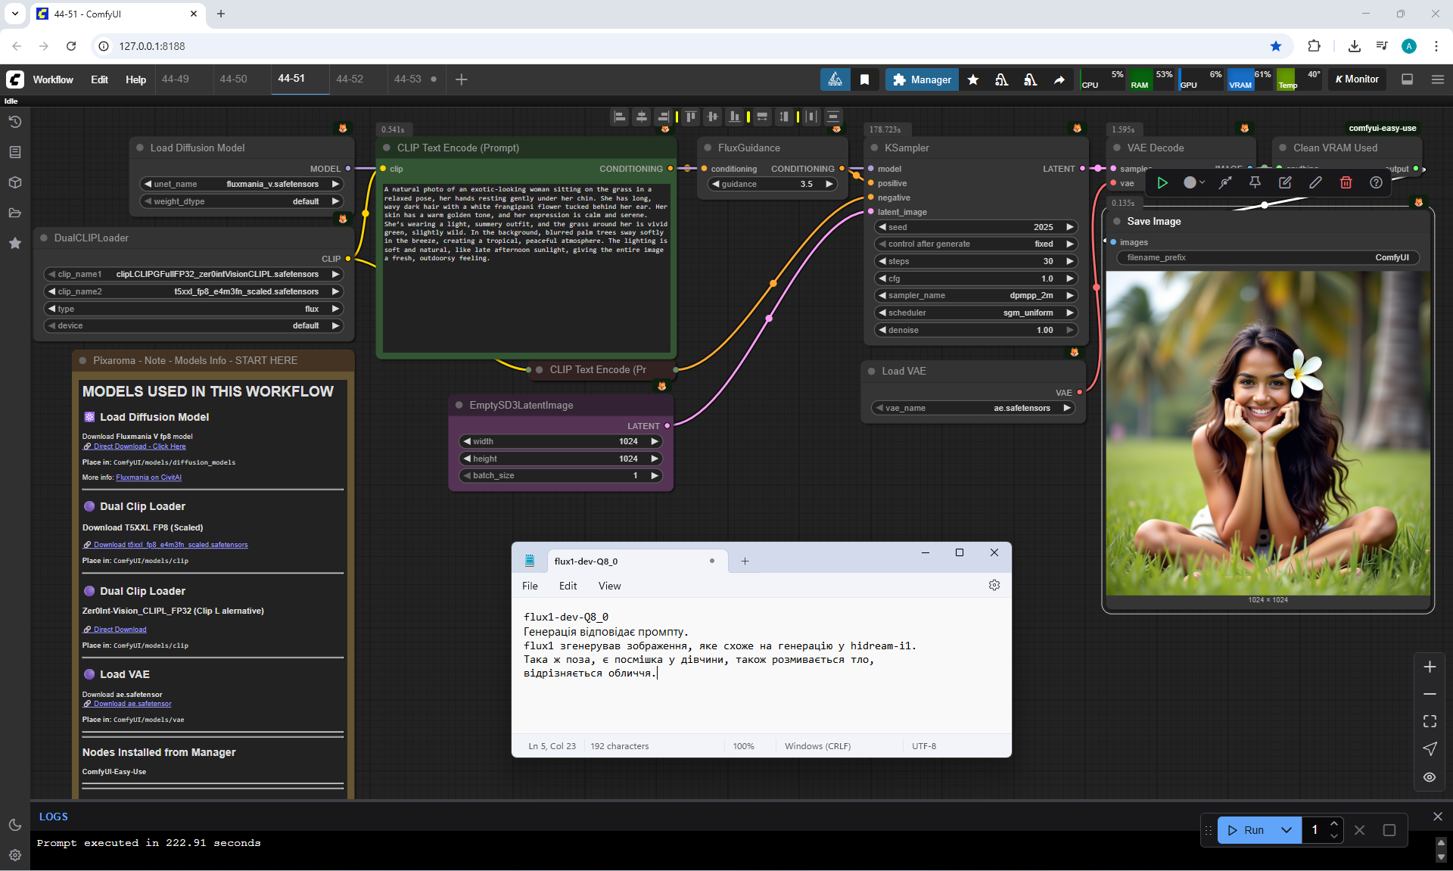Switch to the 44-52 workflow tab

350,79
